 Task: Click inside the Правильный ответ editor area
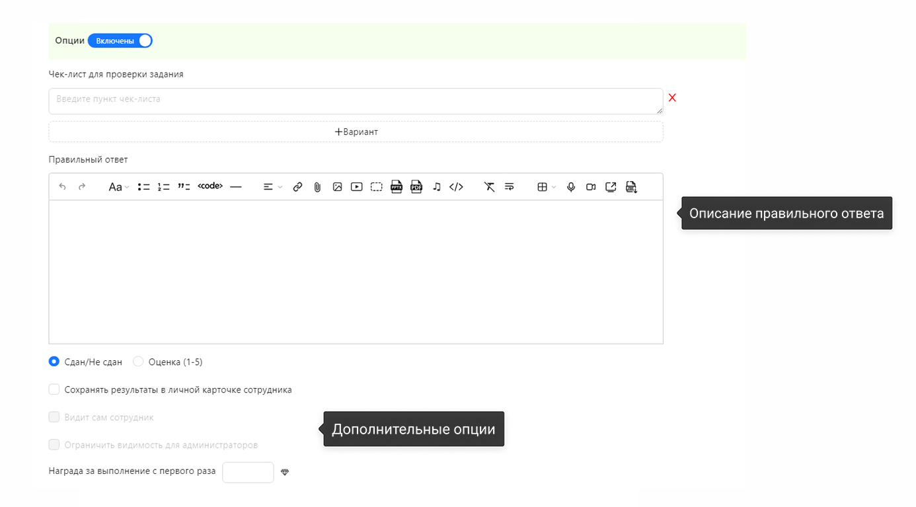coord(356,272)
